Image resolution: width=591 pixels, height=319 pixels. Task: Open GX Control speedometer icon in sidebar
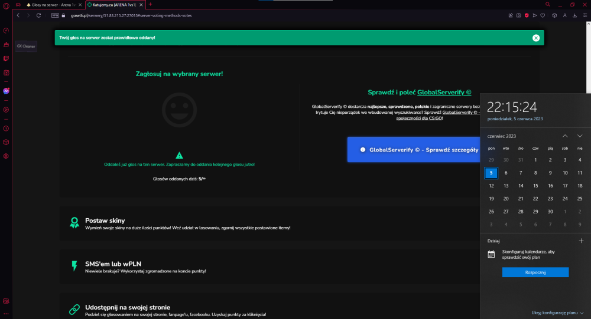pyautogui.click(x=6, y=31)
